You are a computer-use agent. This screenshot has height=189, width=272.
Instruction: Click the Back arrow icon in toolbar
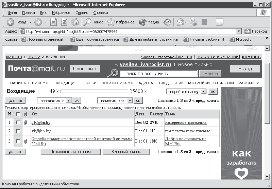(10, 22)
